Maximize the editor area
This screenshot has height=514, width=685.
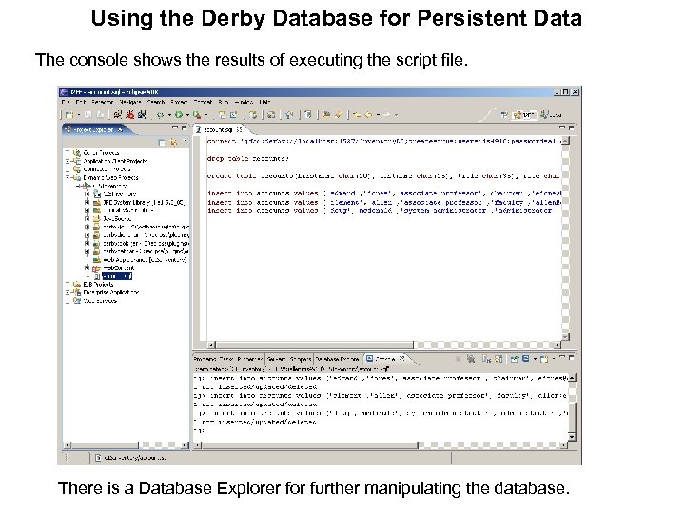point(571,128)
